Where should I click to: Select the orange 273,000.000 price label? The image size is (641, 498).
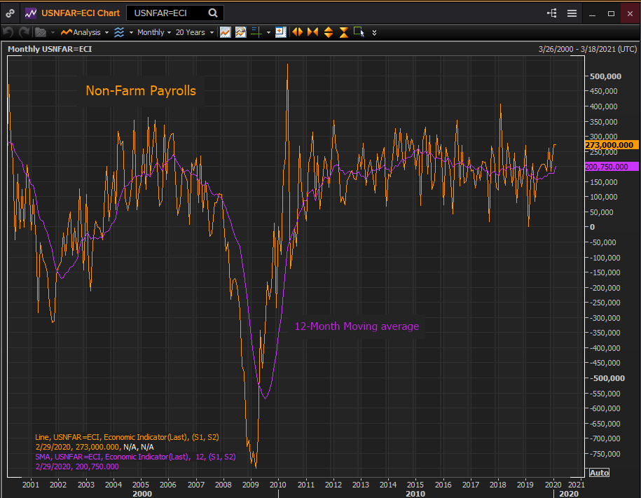click(609, 145)
